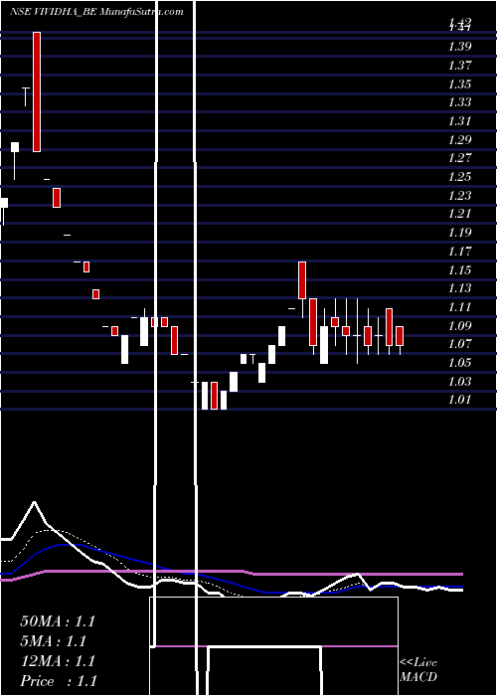Click the tallest red candlestick near 1.39
Viewport: 497px width, 696px height.
[x=37, y=91]
